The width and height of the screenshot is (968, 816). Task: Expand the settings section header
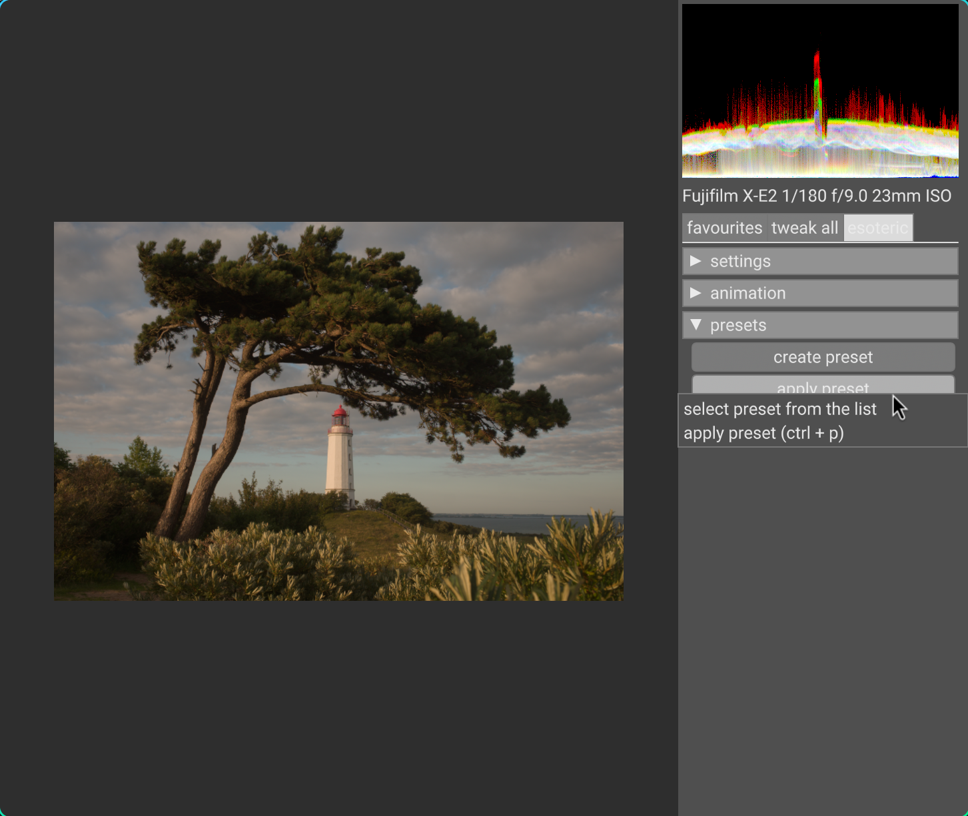coord(819,261)
